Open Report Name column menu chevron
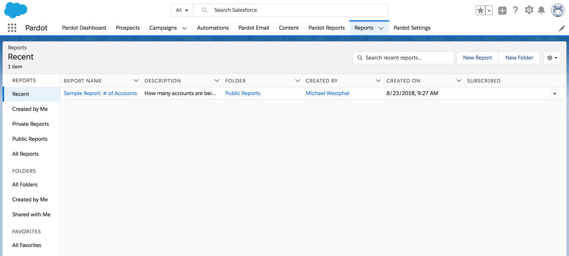The height and width of the screenshot is (256, 569). tap(136, 81)
